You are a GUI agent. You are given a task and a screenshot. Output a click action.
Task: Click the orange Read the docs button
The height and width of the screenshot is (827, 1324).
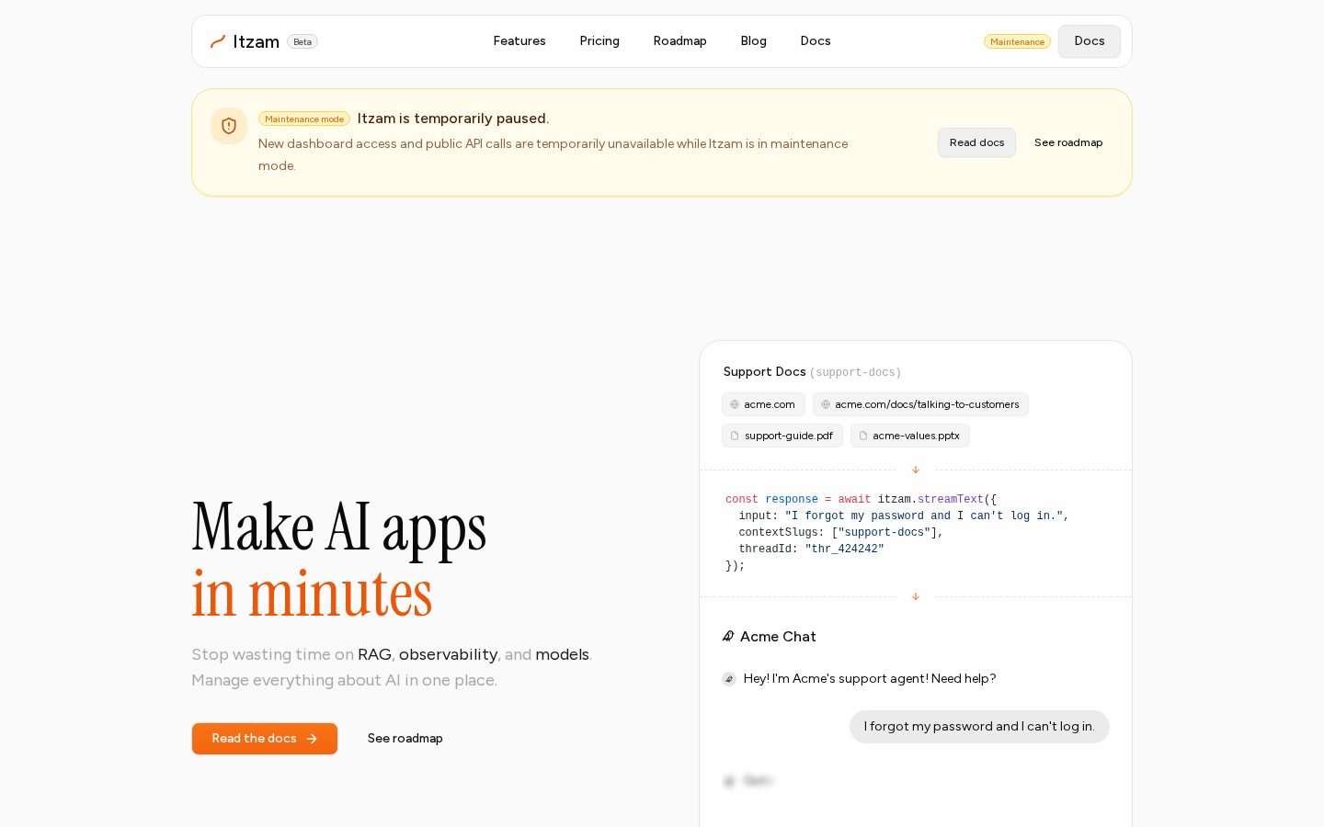pyautogui.click(x=265, y=739)
